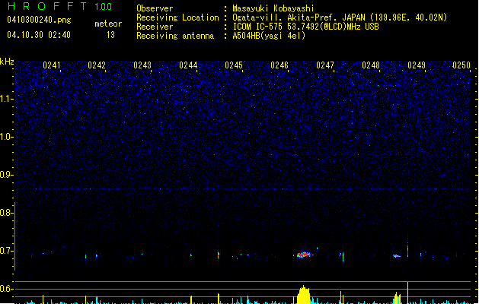This screenshot has height=304, width=479.
Task: Click the 0246 time marker
Action: point(279,65)
